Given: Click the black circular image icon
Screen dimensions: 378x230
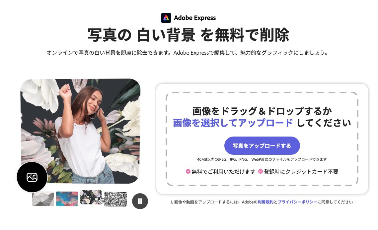Looking at the screenshot, I should (32, 177).
